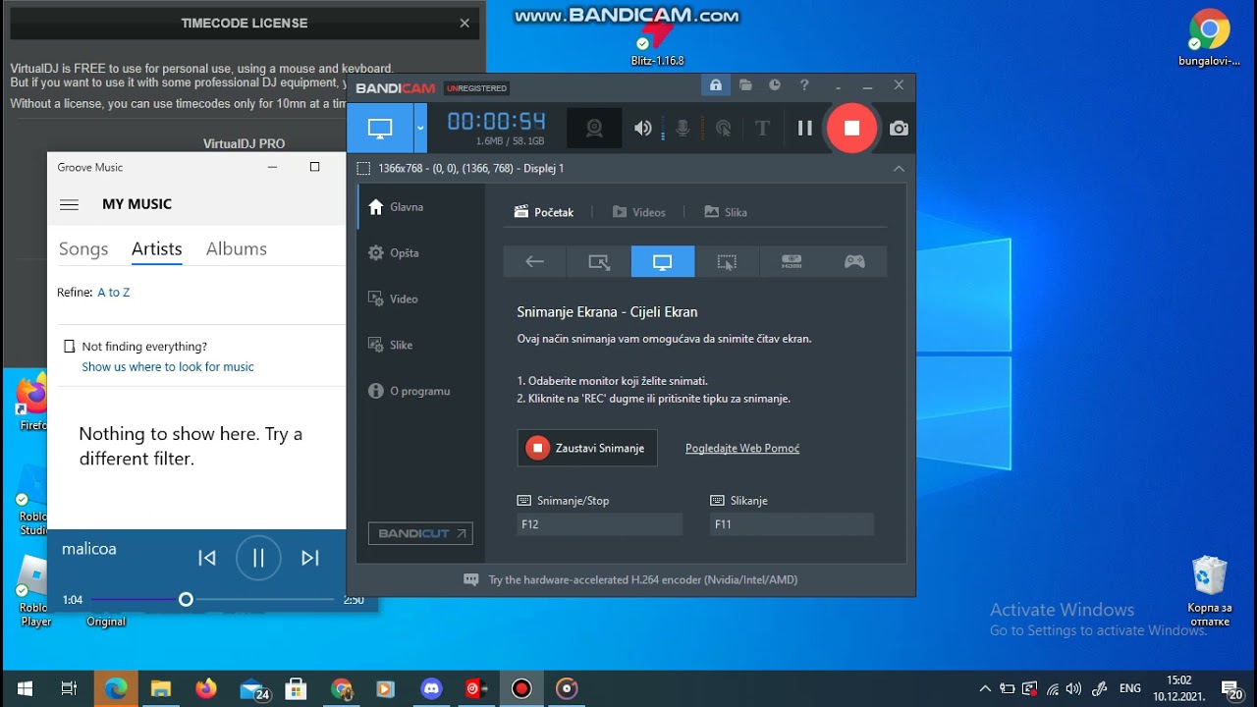Viewport: 1257px width, 707px height.
Task: Open Microsoft Edge from the taskbar
Action: point(116,688)
